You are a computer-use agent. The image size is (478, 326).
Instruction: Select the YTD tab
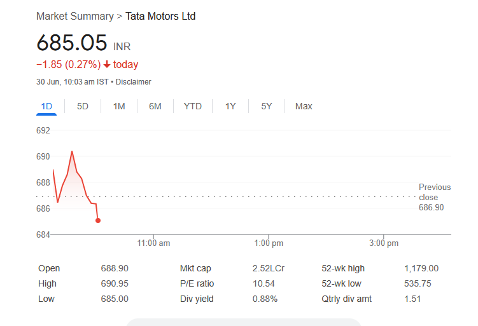point(193,106)
